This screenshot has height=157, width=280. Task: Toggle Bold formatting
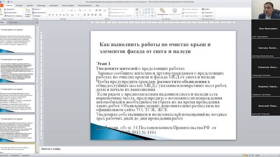coord(49,15)
